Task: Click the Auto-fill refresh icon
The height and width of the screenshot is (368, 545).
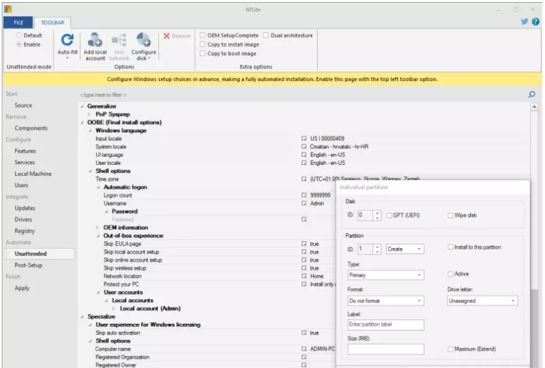Action: 67,40
